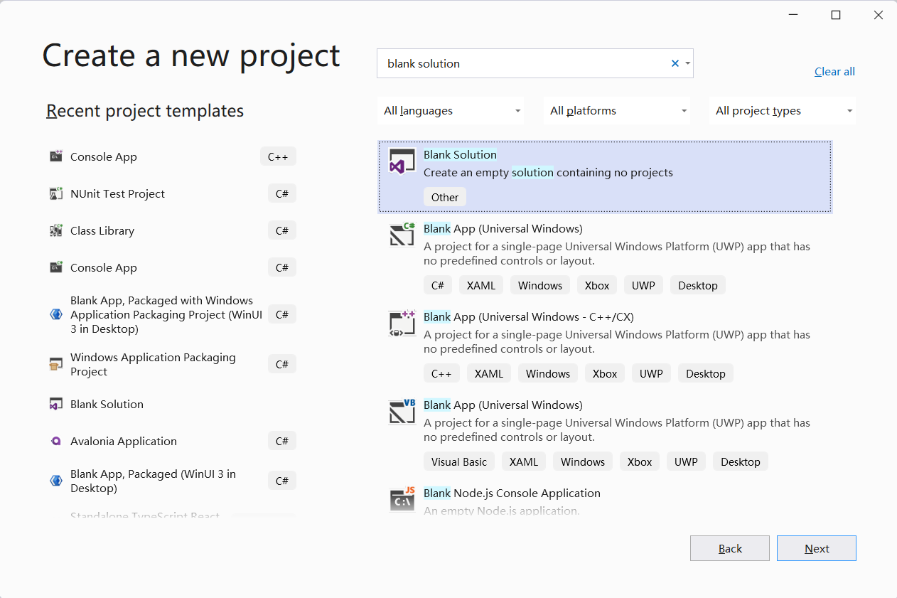Image resolution: width=897 pixels, height=598 pixels.
Task: Click the Class Library icon in recents
Action: point(56,230)
